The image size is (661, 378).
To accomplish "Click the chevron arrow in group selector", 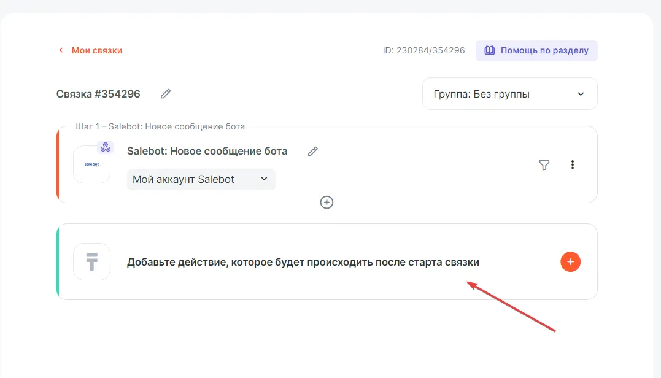I will pos(581,94).
